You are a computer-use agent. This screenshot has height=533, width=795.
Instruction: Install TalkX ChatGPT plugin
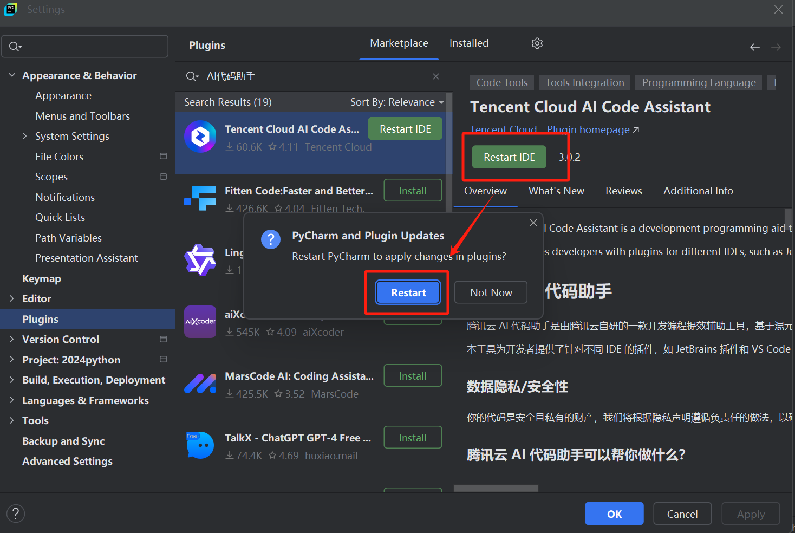[x=413, y=438]
